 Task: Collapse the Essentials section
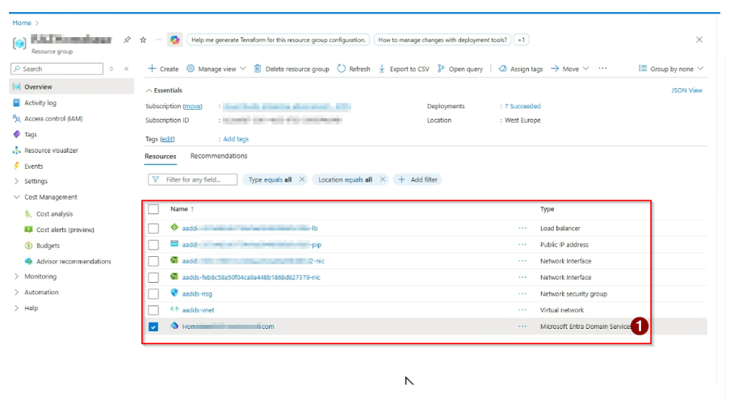click(164, 91)
